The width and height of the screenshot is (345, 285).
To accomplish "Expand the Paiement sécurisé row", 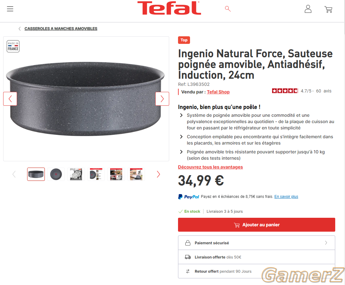I will click(x=257, y=243).
